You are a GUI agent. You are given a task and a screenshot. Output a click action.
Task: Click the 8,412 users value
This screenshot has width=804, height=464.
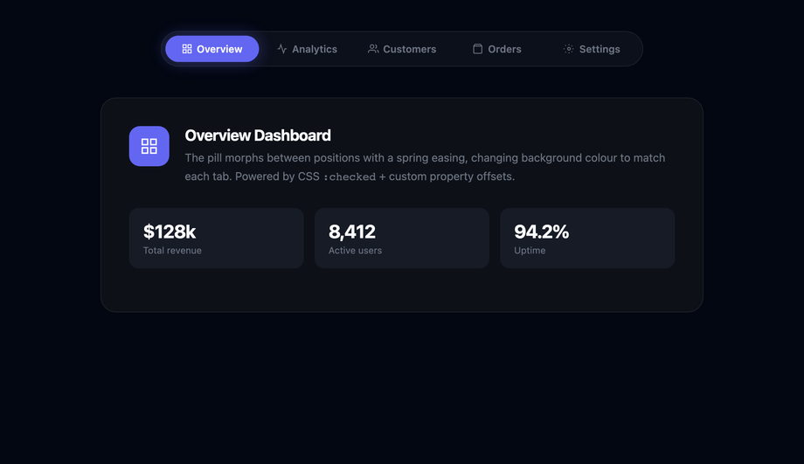[352, 232]
